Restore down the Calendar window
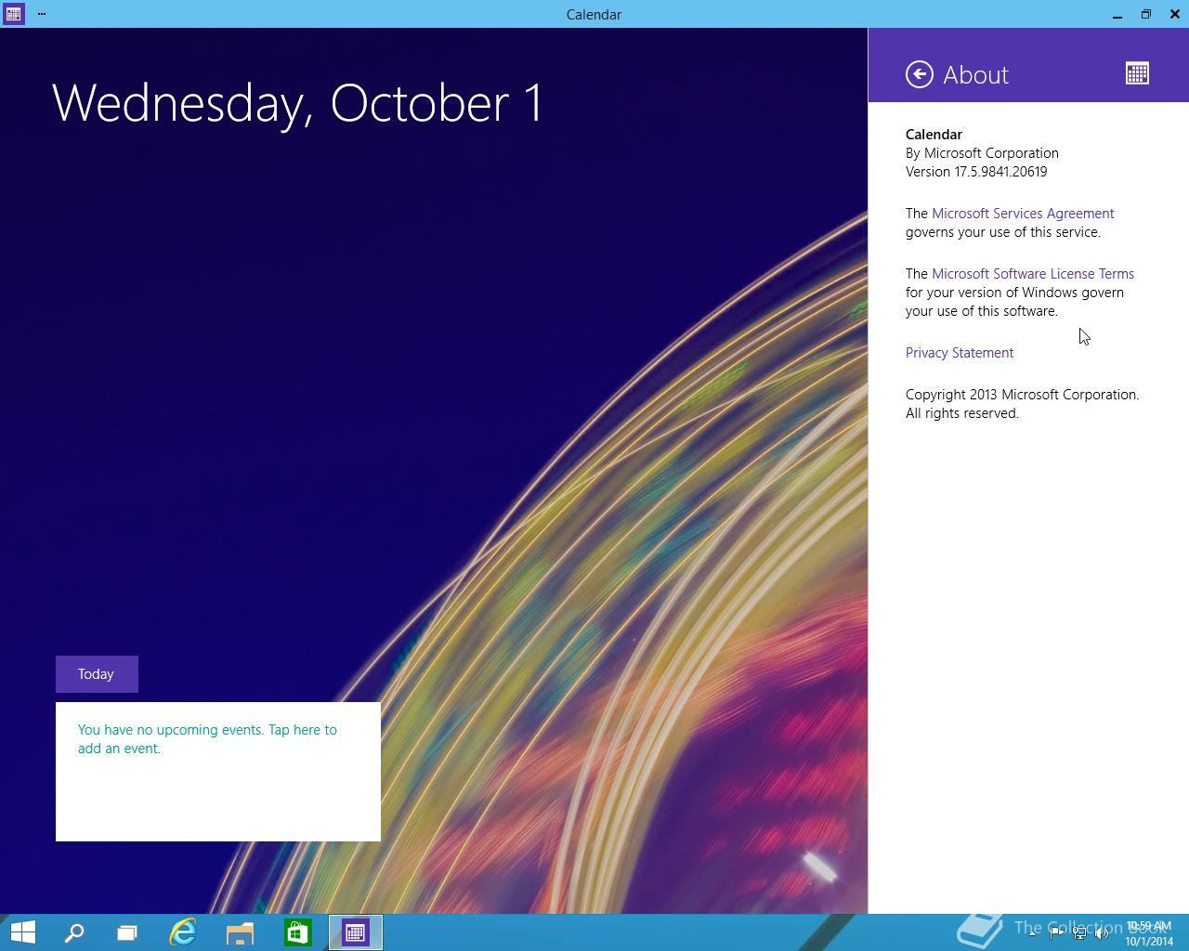The width and height of the screenshot is (1189, 951). pyautogui.click(x=1146, y=14)
